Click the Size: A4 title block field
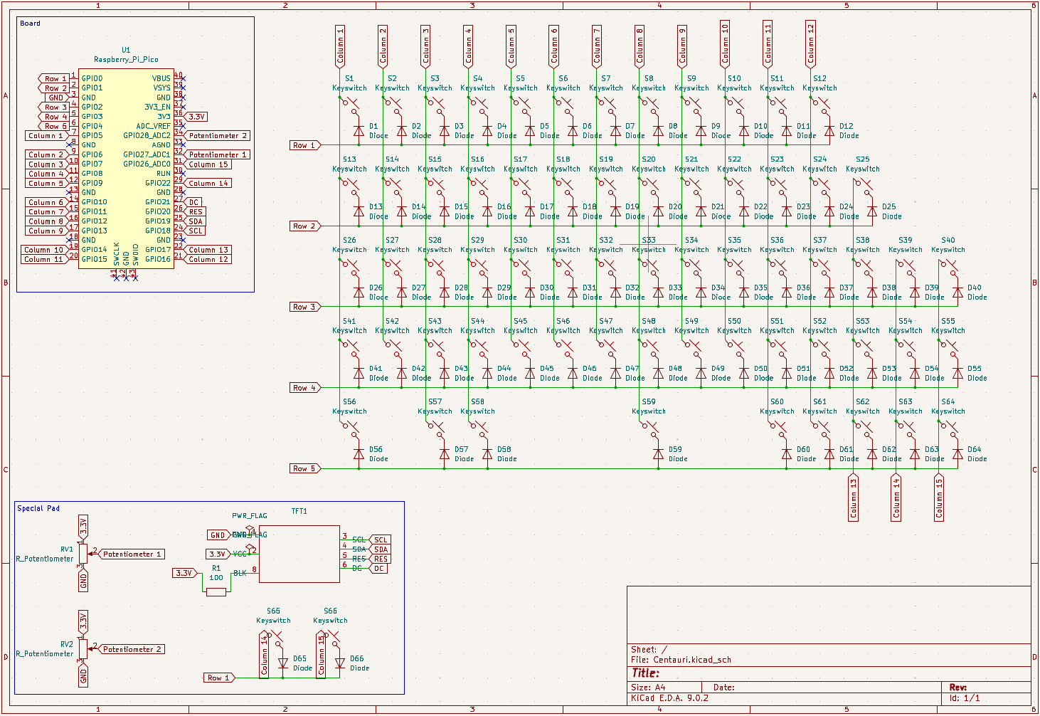This screenshot has width=1040, height=716. [648, 688]
